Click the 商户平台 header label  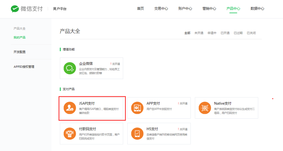pyautogui.click(x=60, y=9)
